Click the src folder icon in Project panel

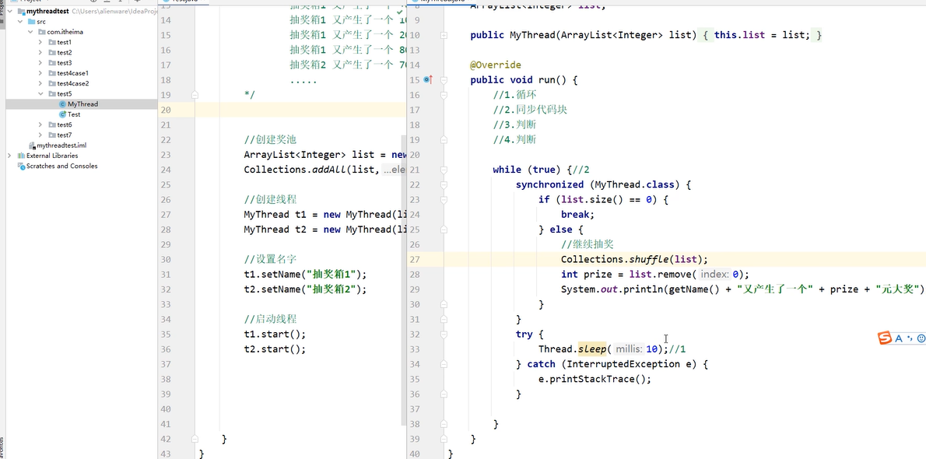tap(32, 22)
